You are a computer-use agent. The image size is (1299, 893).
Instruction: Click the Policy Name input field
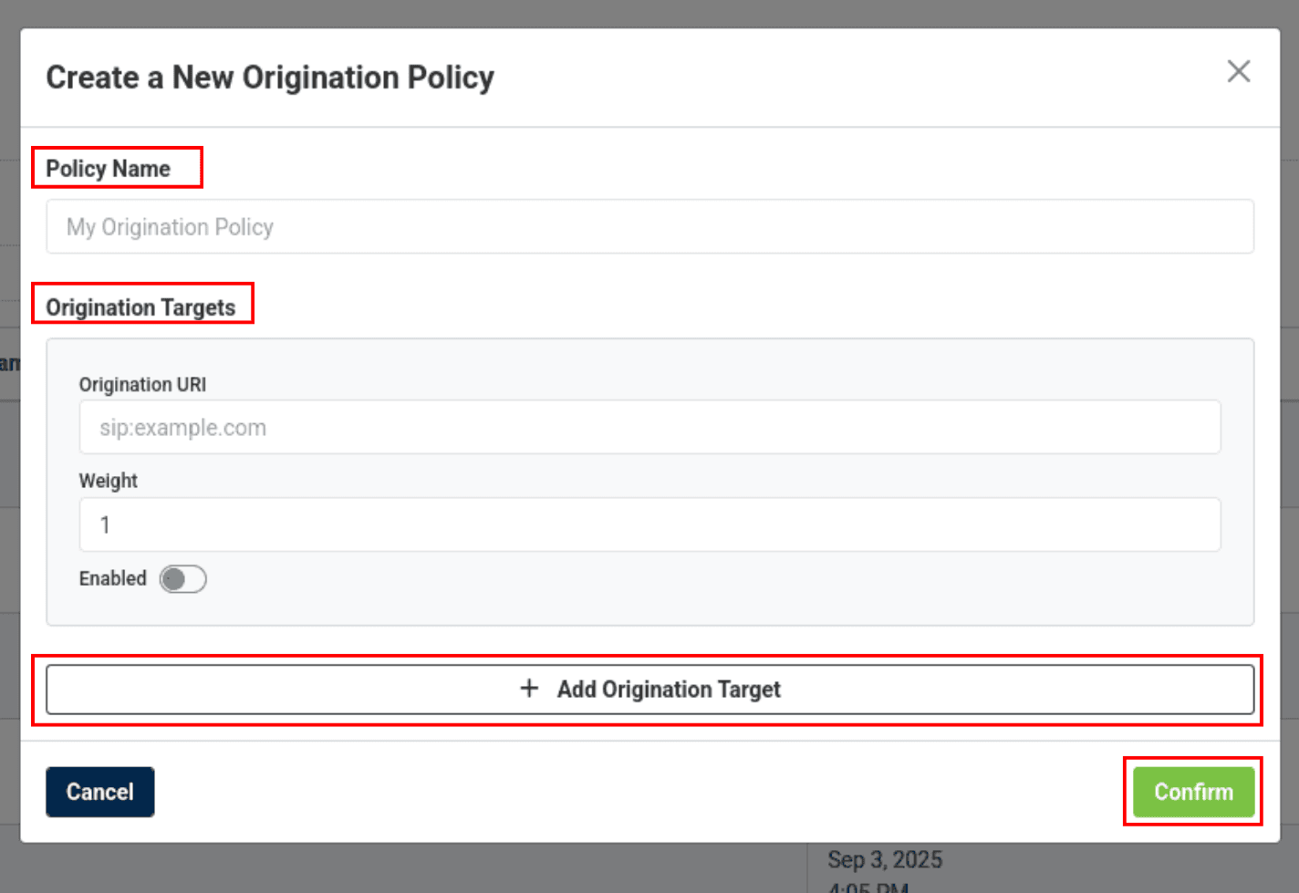point(649,227)
